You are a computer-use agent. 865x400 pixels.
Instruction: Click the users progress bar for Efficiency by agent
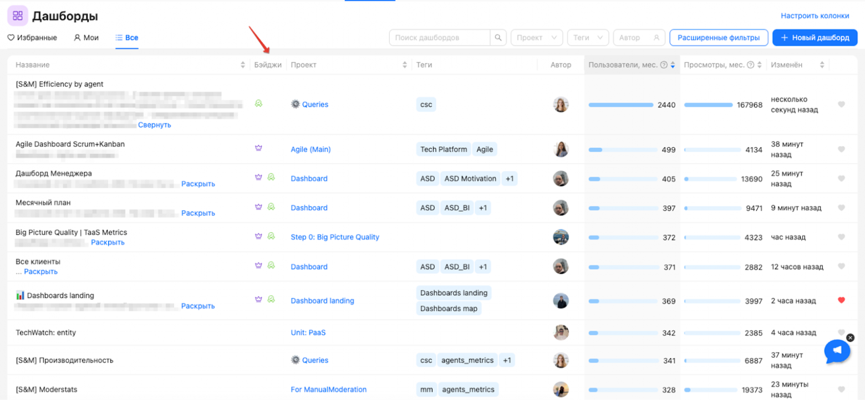[x=620, y=105]
